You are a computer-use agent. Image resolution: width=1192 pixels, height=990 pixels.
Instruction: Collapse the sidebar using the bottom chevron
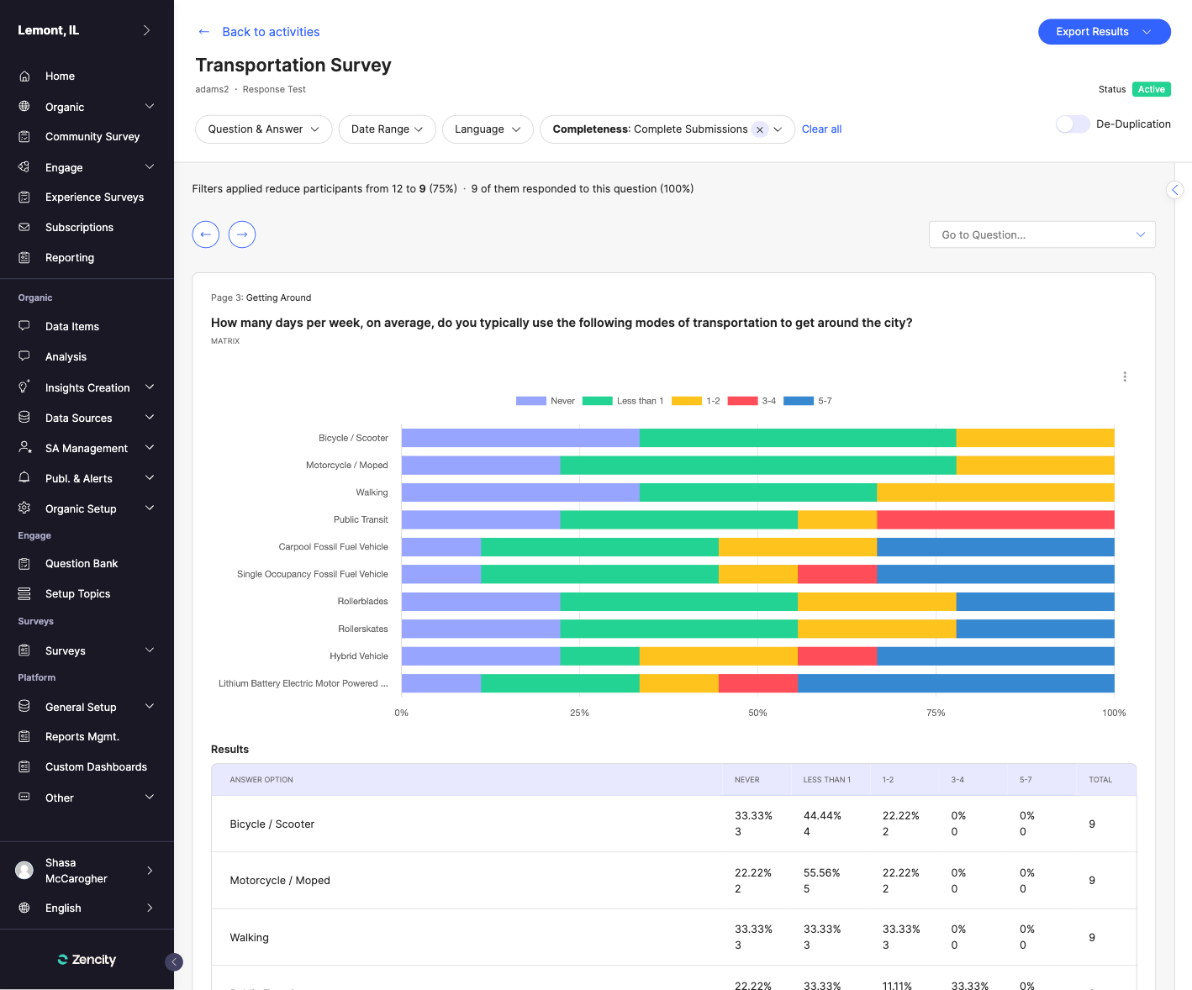tap(174, 962)
